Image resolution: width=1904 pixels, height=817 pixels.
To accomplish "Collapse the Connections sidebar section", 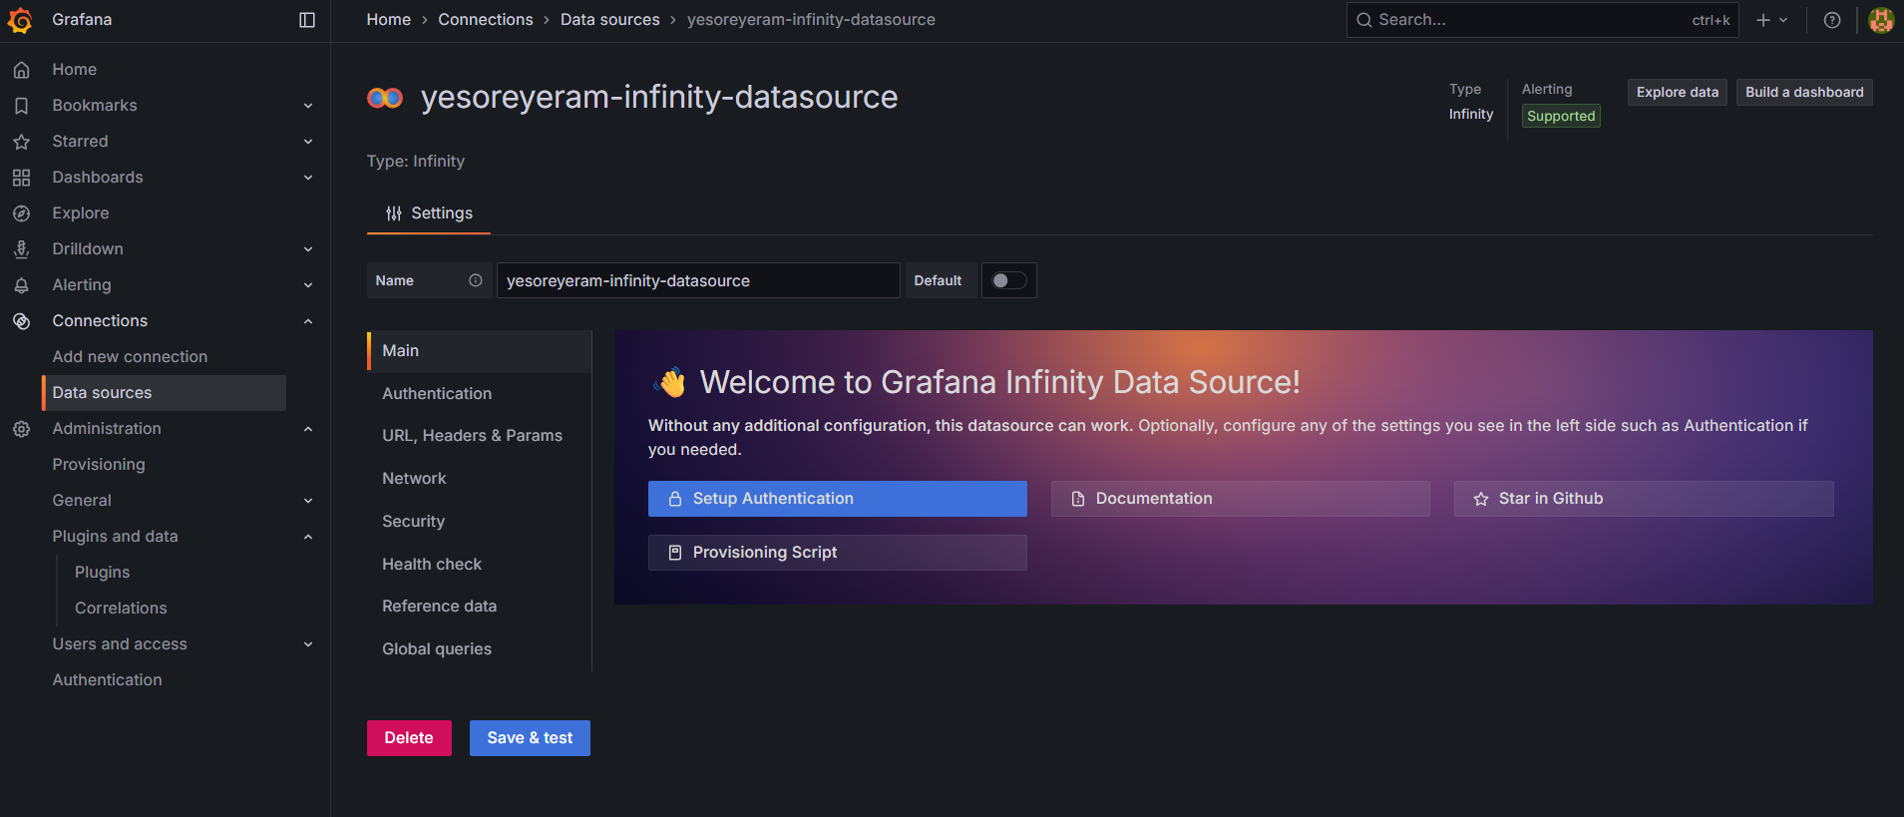I will (x=308, y=321).
